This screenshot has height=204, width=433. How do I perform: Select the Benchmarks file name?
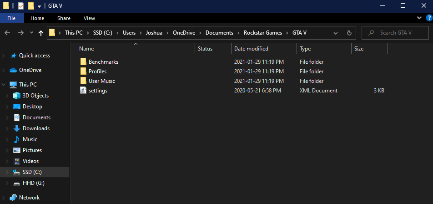click(x=103, y=62)
